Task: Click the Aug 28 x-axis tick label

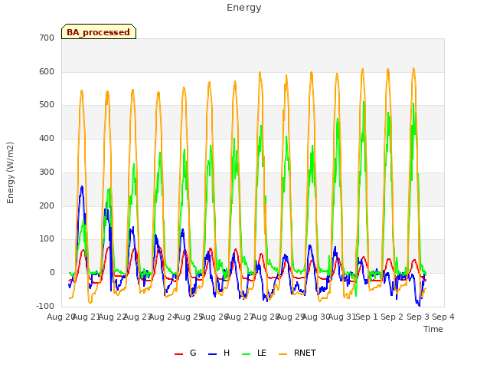Action: tap(266, 317)
